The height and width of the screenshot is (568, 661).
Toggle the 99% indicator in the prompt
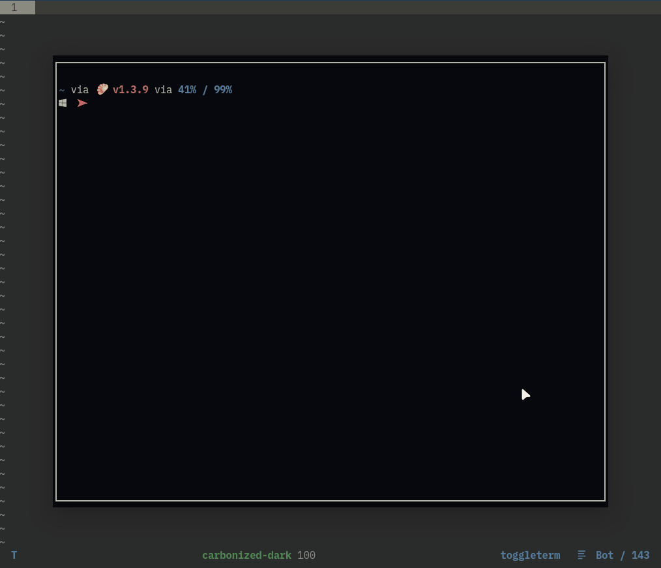pyautogui.click(x=223, y=89)
